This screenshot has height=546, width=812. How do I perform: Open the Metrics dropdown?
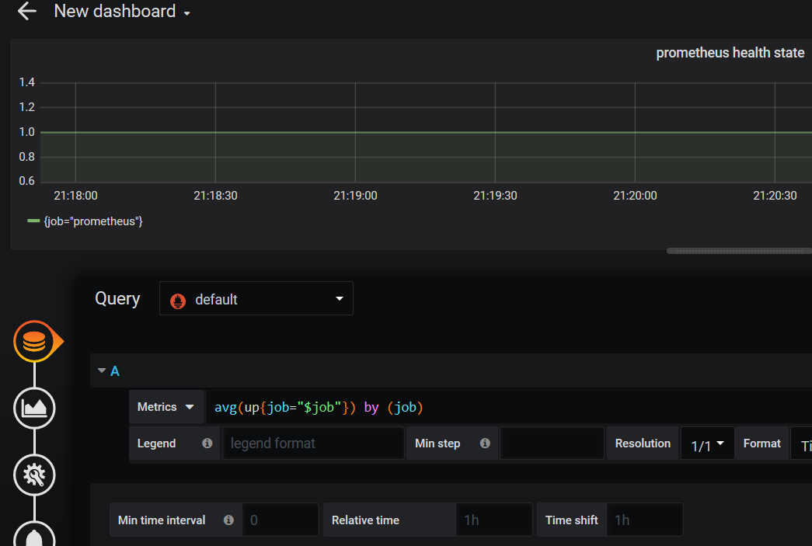(166, 407)
